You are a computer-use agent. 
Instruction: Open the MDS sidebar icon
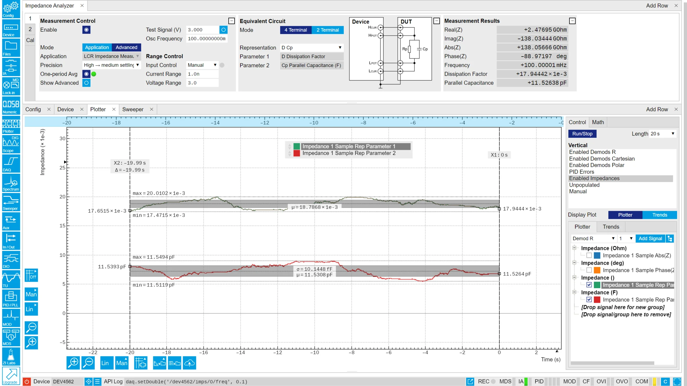click(11, 337)
